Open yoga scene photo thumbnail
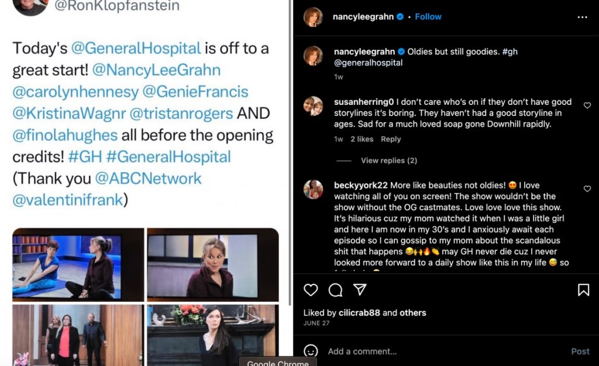 point(78,265)
